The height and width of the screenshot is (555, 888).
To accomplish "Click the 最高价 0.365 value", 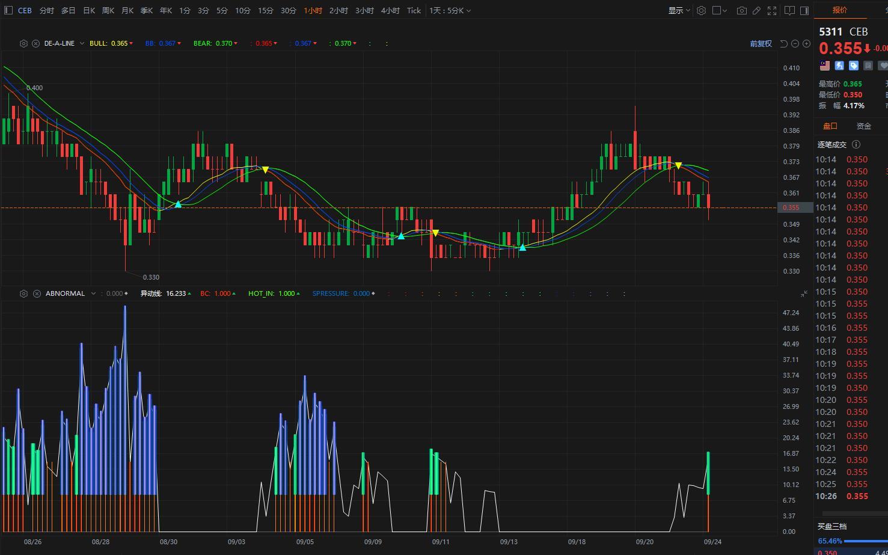I will point(853,84).
